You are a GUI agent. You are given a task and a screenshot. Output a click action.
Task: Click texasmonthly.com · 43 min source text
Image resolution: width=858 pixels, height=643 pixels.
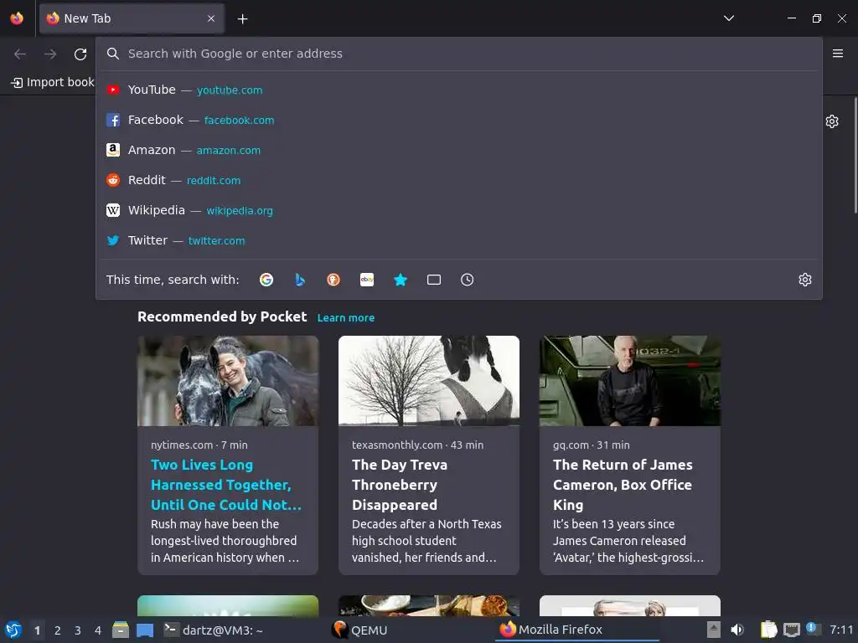tap(417, 445)
